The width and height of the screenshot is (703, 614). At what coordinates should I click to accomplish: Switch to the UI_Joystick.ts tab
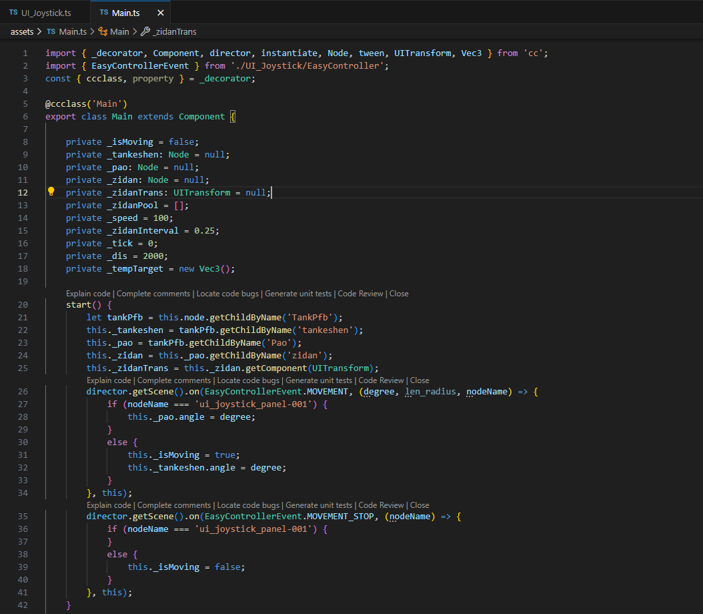[45, 13]
